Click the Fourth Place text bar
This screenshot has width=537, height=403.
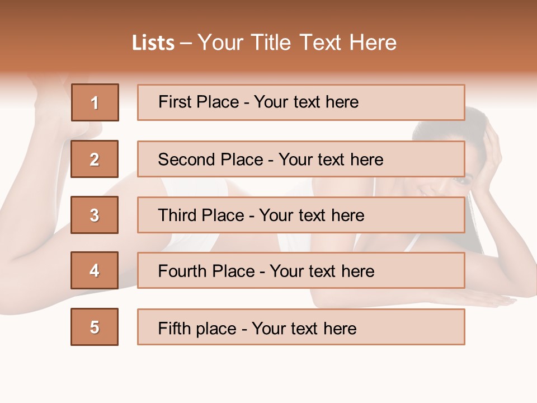coord(301,270)
